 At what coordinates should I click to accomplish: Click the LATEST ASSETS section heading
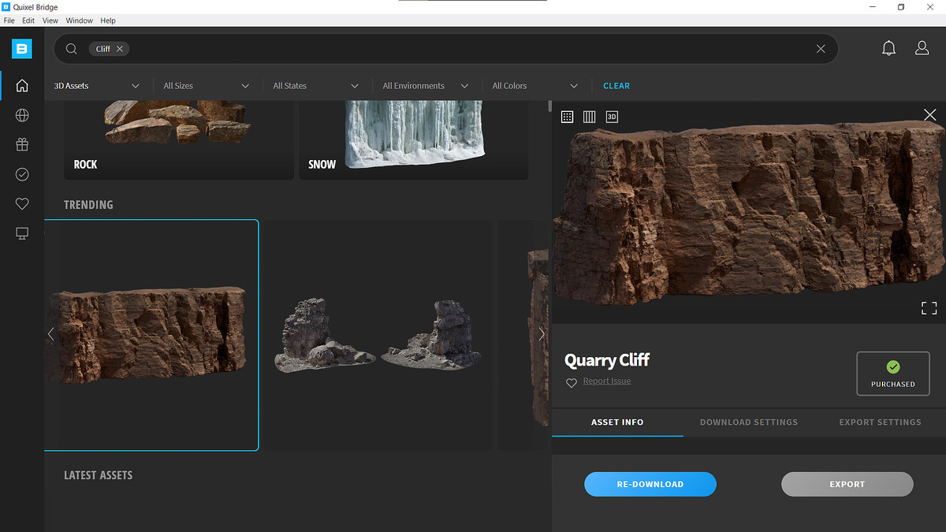click(x=98, y=475)
